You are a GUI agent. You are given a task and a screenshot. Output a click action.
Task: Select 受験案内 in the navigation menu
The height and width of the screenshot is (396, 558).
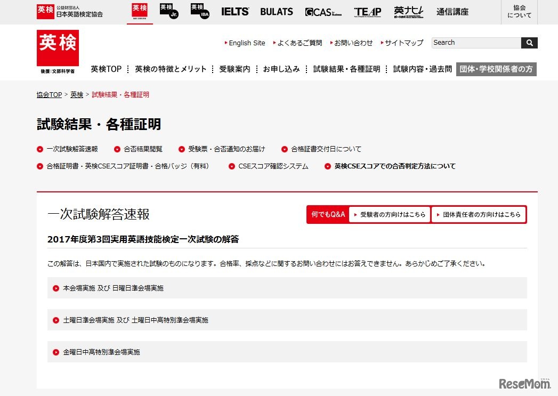234,69
